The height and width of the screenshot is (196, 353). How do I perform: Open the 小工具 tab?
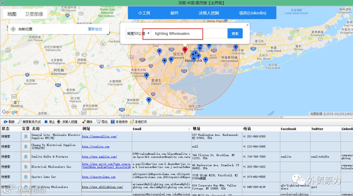pyautogui.click(x=144, y=13)
